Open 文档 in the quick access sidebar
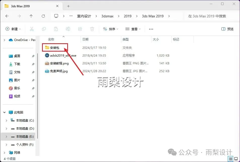The height and width of the screenshot is (162, 240). coord(17,72)
